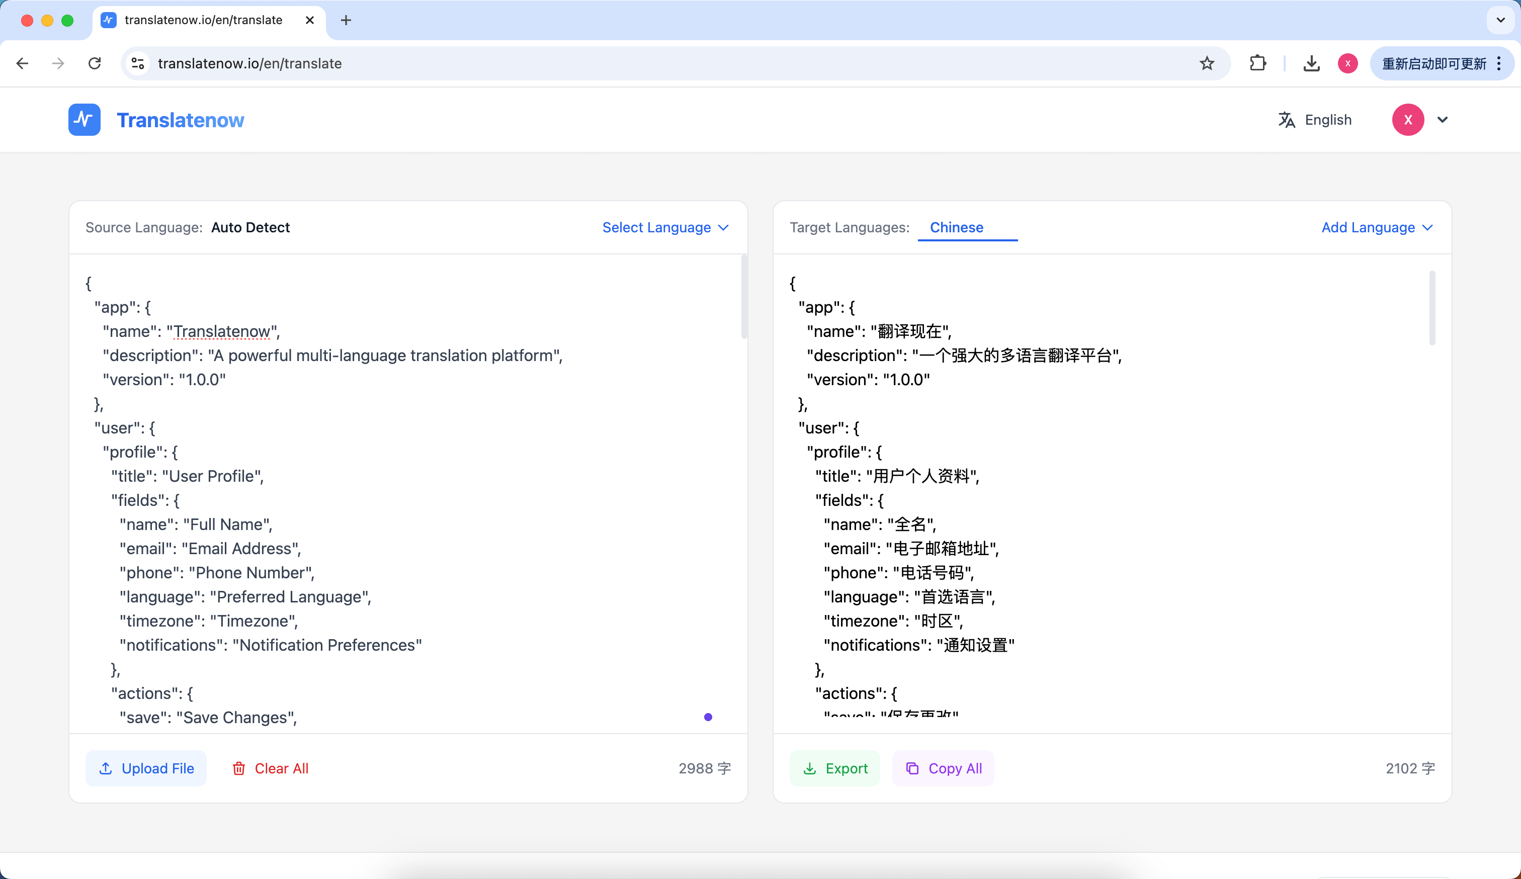Click the translate language icon beside English
1521x879 pixels.
pos(1286,120)
